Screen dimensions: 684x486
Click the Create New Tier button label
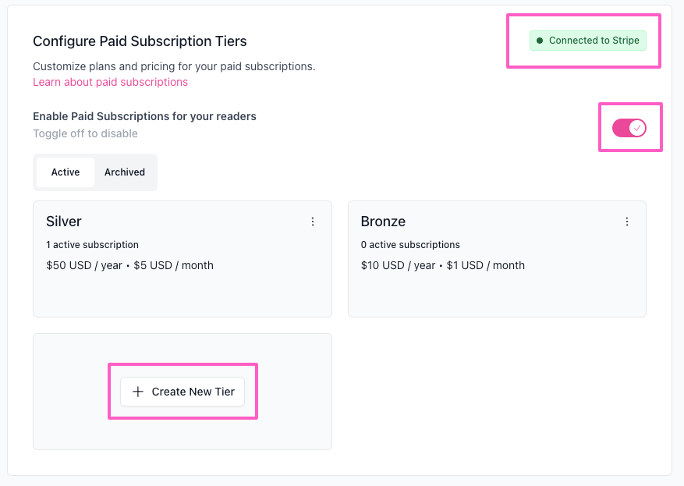click(x=193, y=392)
